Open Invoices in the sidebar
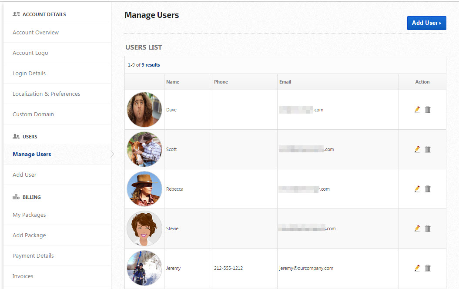This screenshot has width=459, height=289. (23, 276)
